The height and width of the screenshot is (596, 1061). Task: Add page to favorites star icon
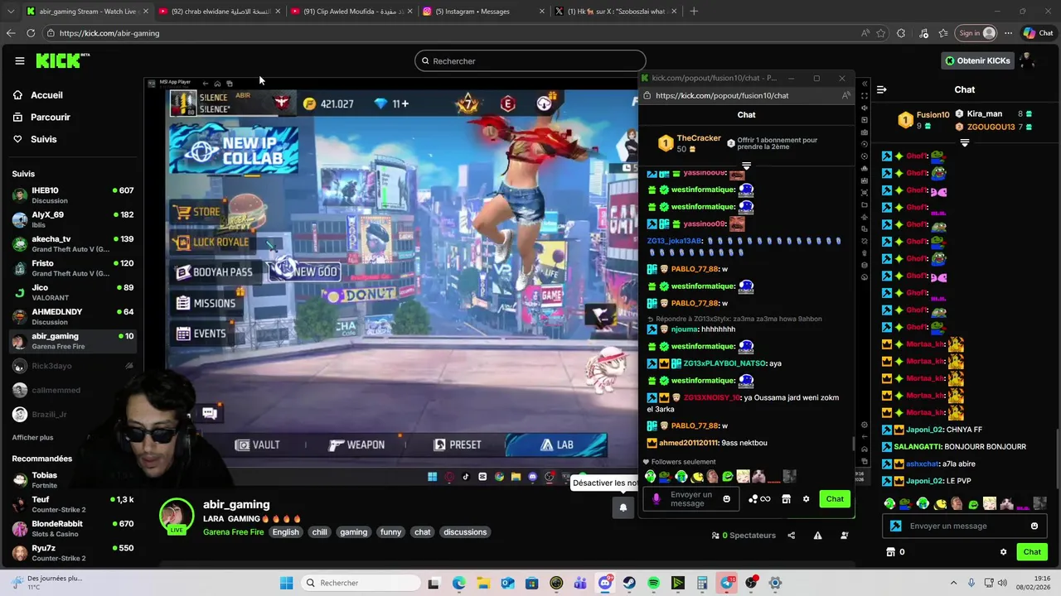coord(880,33)
